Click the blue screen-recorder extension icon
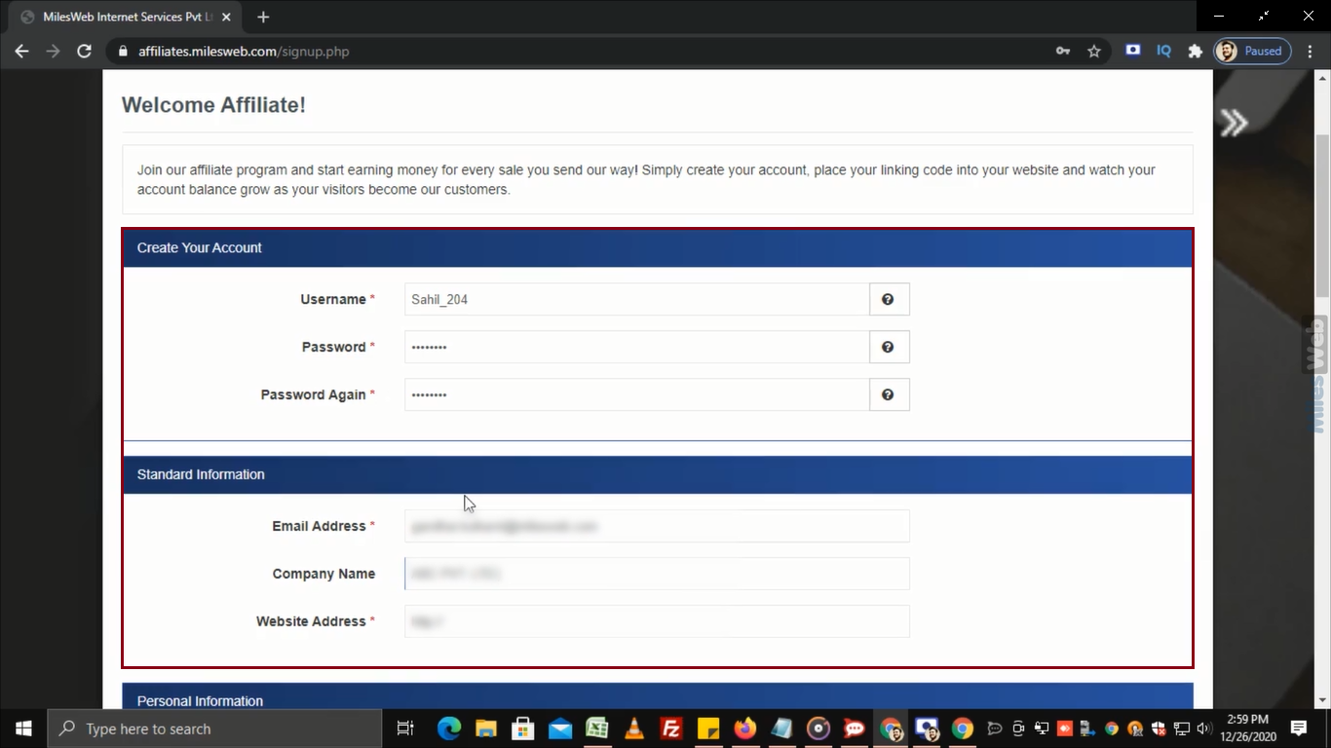 click(x=1132, y=51)
